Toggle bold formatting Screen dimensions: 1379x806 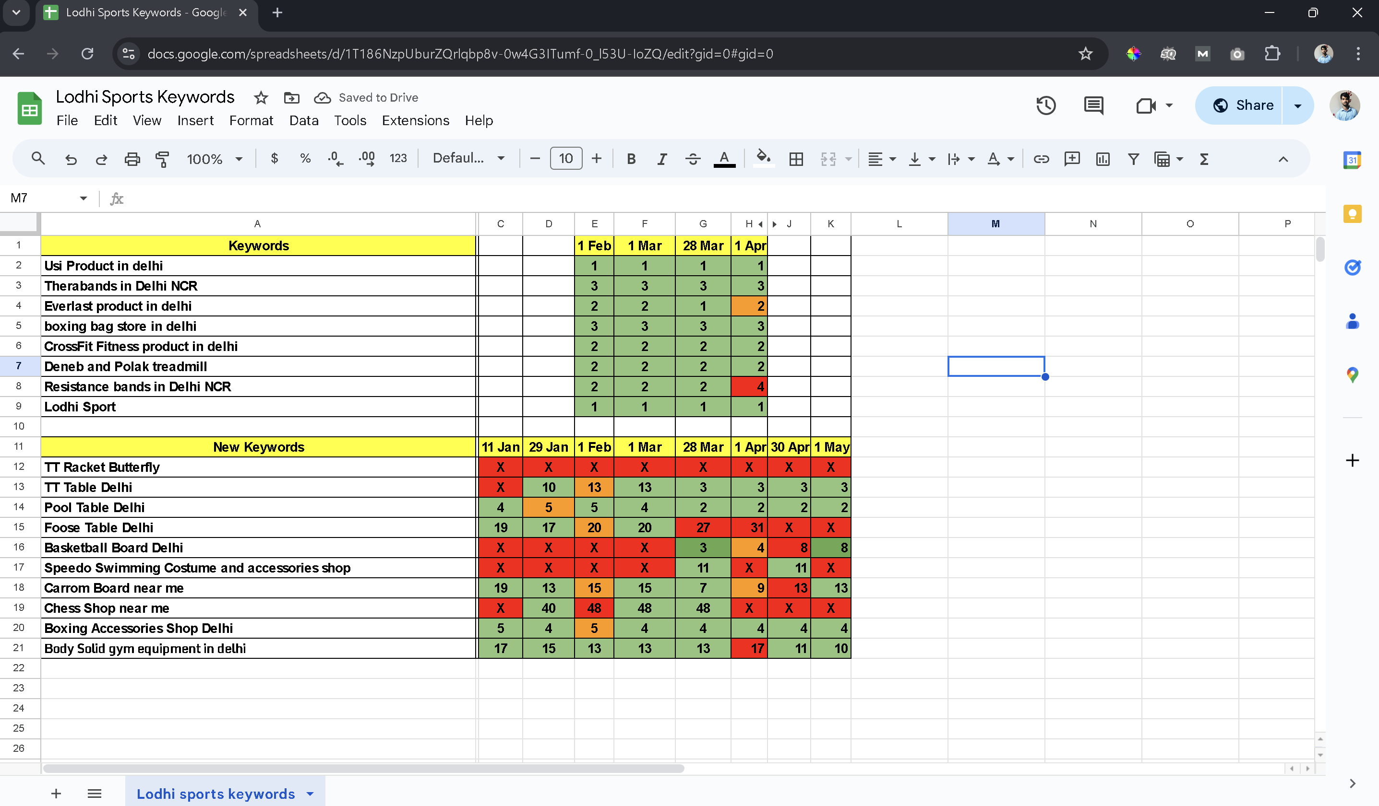coord(631,159)
